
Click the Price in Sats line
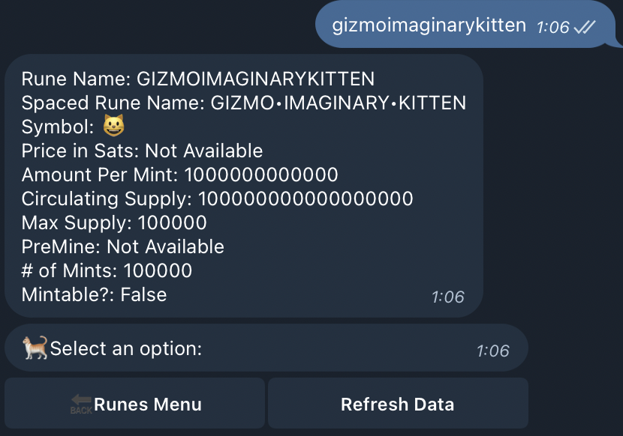(142, 151)
